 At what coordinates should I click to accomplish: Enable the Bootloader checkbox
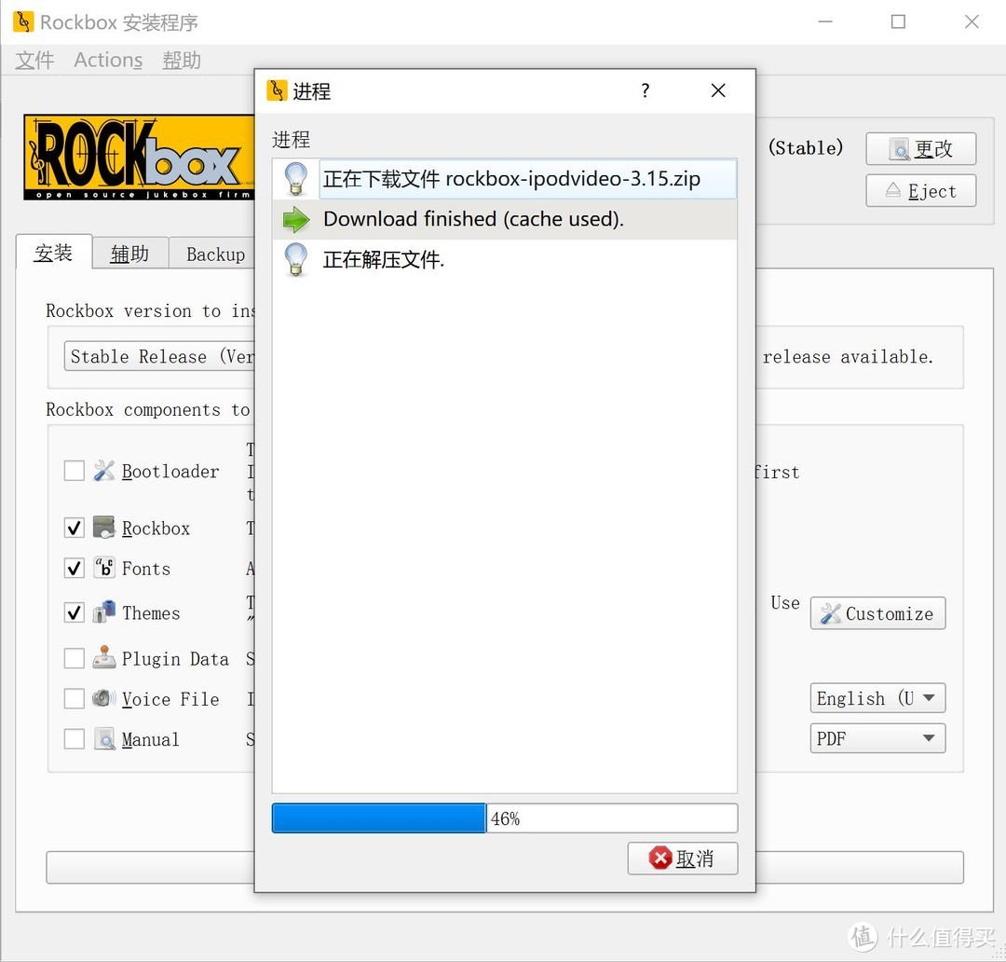(74, 470)
